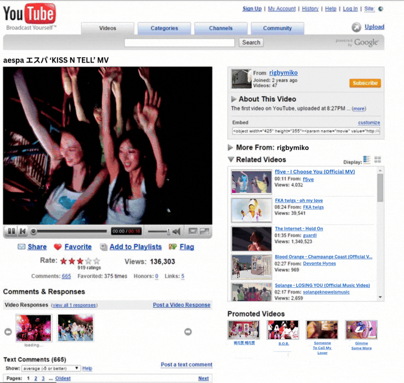404x383 pixels.
Task: Click the Favorite heart icon
Action: coord(58,247)
